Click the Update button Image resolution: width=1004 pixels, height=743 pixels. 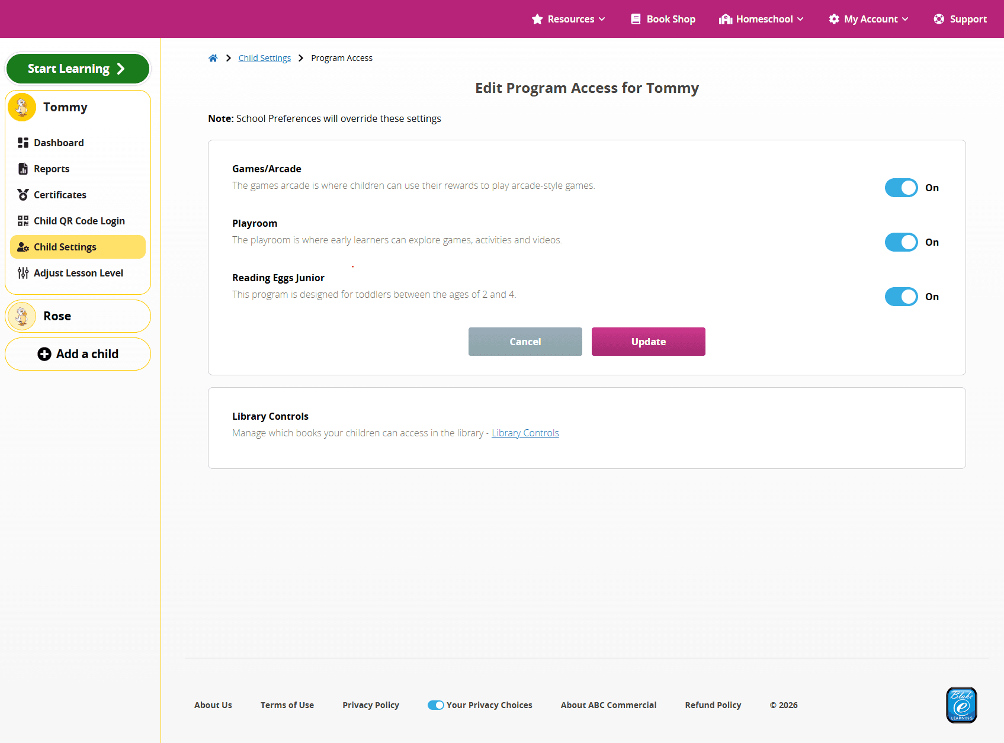pyautogui.click(x=649, y=342)
